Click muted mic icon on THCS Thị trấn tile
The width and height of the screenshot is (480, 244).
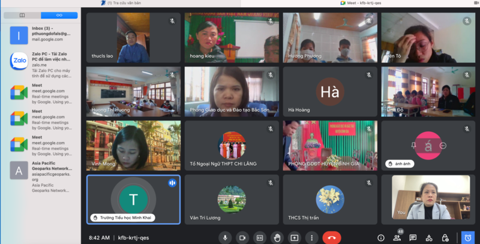point(369,183)
